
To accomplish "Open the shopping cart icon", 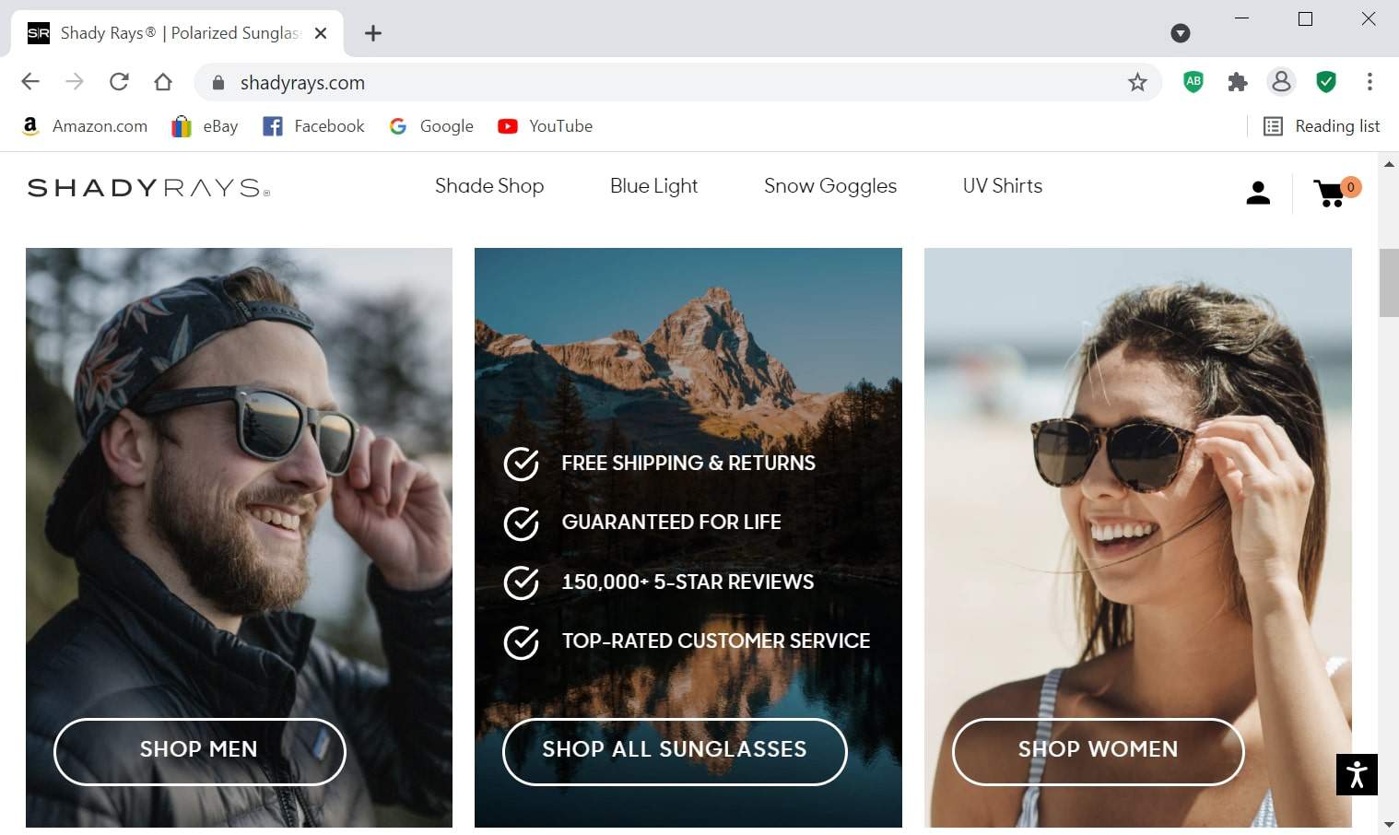I will [1331, 193].
